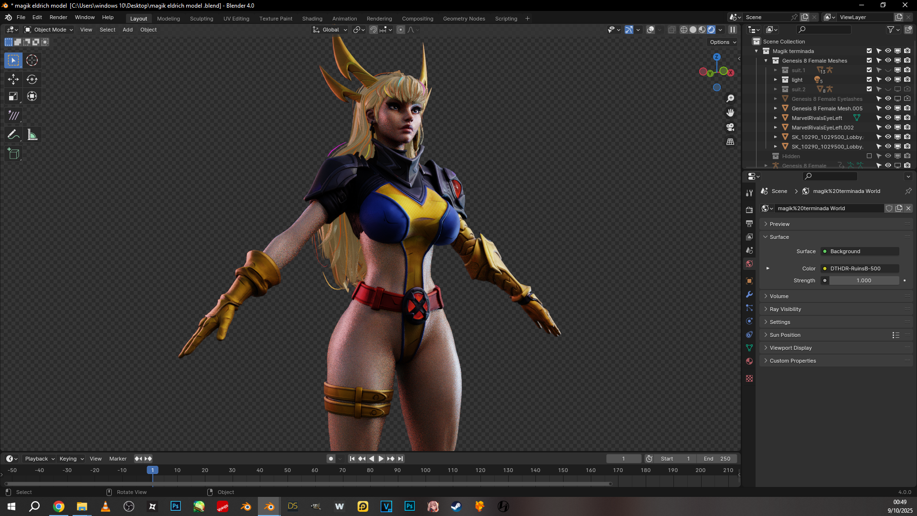917x516 pixels.
Task: Switch to the Shading workspace tab
Action: (x=312, y=19)
